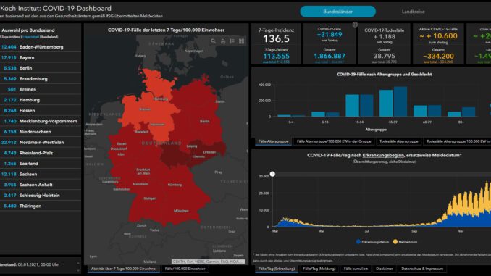Click the Erkrankungsbeginn underlined link in chart title
The height and width of the screenshot is (276, 491).
(x=383, y=155)
